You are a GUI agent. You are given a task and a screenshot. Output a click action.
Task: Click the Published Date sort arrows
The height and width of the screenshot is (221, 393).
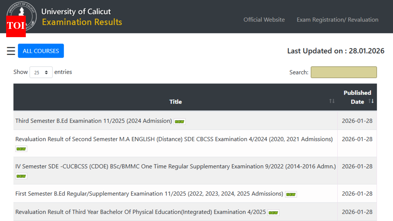pos(371,100)
